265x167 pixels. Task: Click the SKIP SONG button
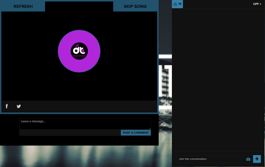[135, 6]
